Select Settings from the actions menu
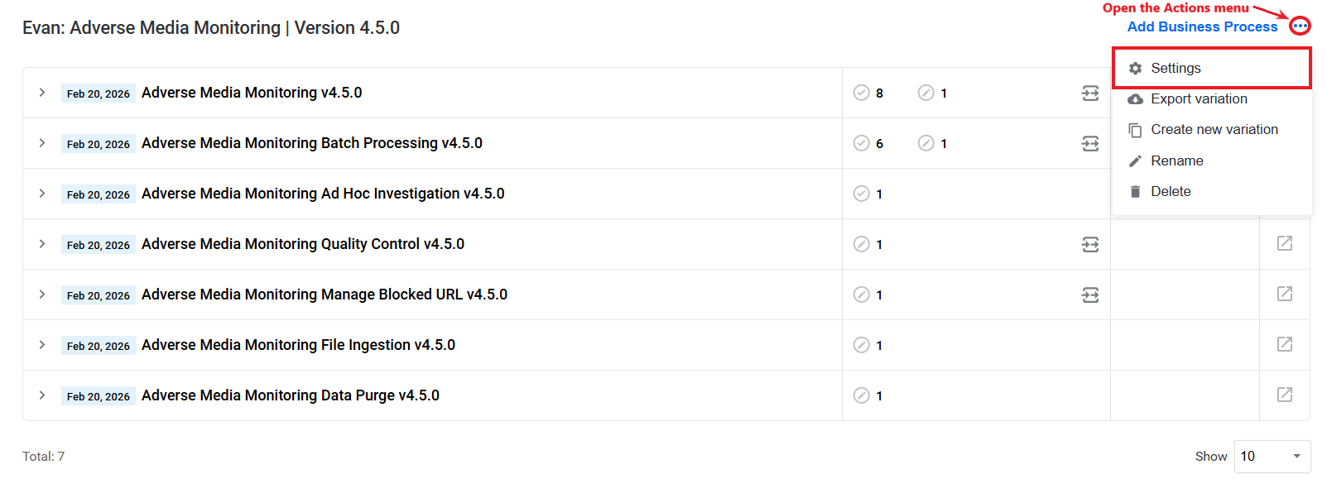This screenshot has height=479, width=1327. [1212, 68]
